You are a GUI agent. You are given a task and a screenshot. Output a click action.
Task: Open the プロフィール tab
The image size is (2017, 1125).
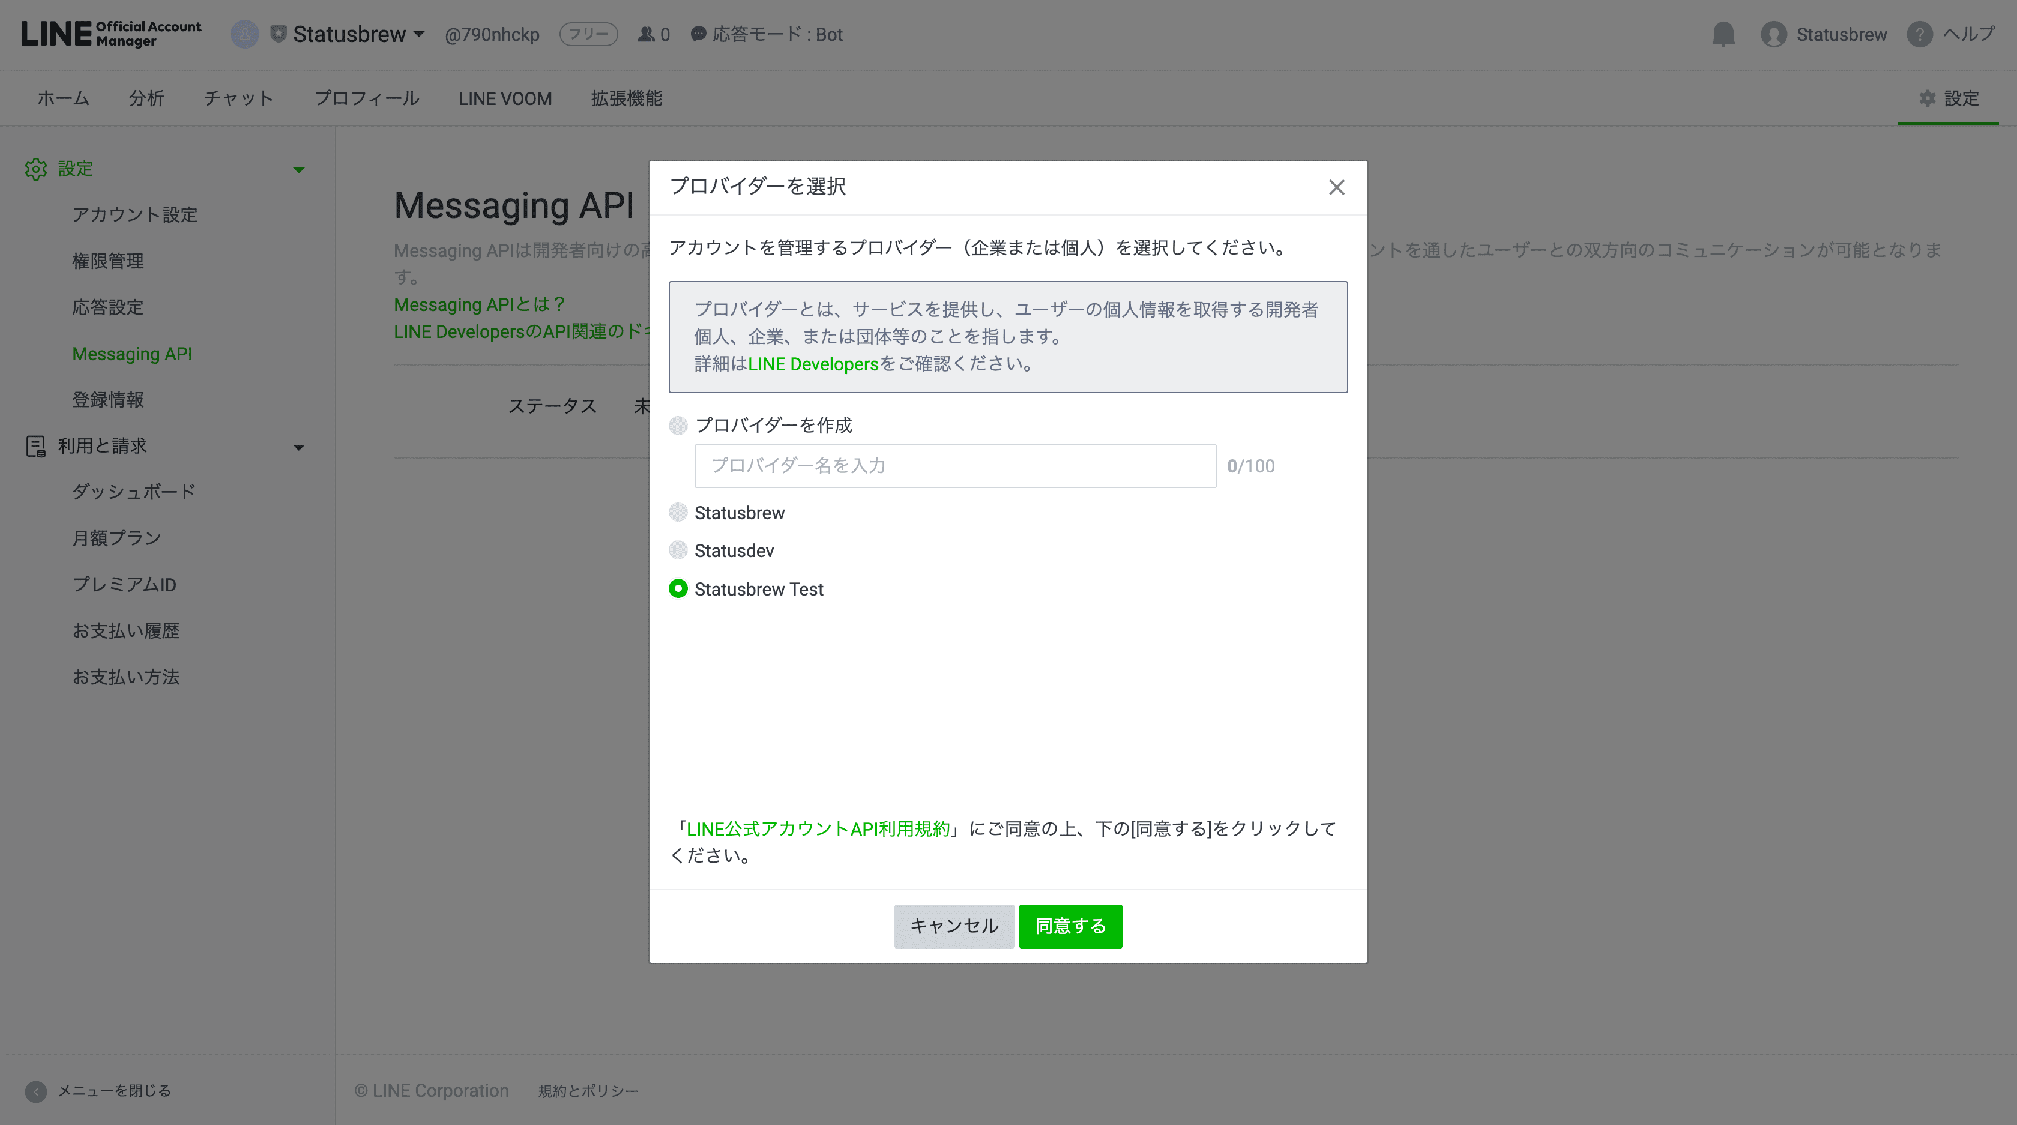(x=366, y=98)
